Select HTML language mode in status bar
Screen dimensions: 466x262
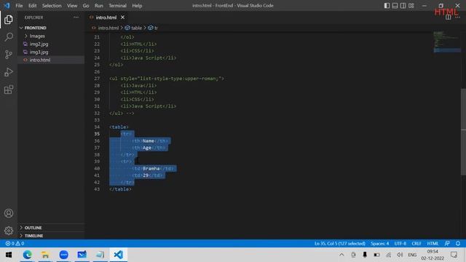(433, 243)
